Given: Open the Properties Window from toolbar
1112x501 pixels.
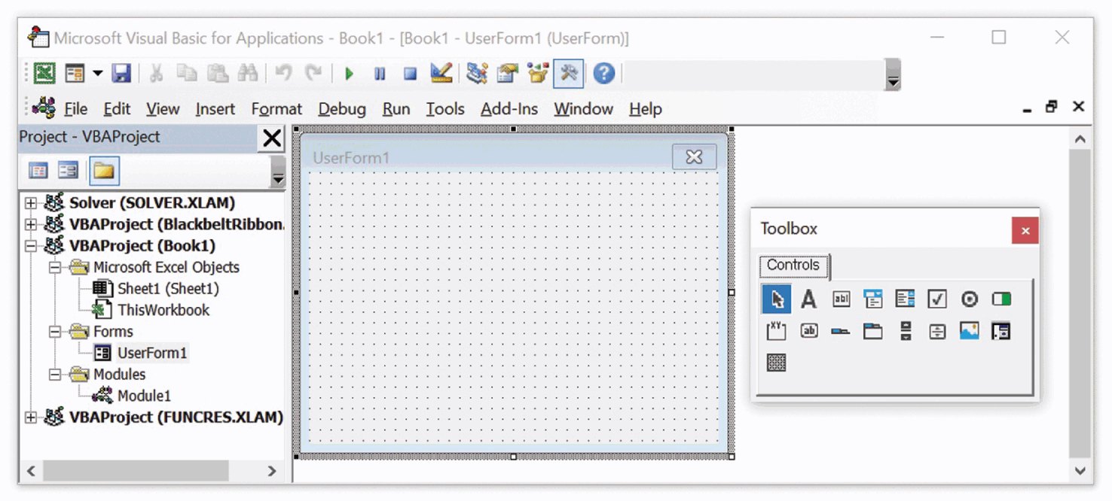Looking at the screenshot, I should 507,74.
